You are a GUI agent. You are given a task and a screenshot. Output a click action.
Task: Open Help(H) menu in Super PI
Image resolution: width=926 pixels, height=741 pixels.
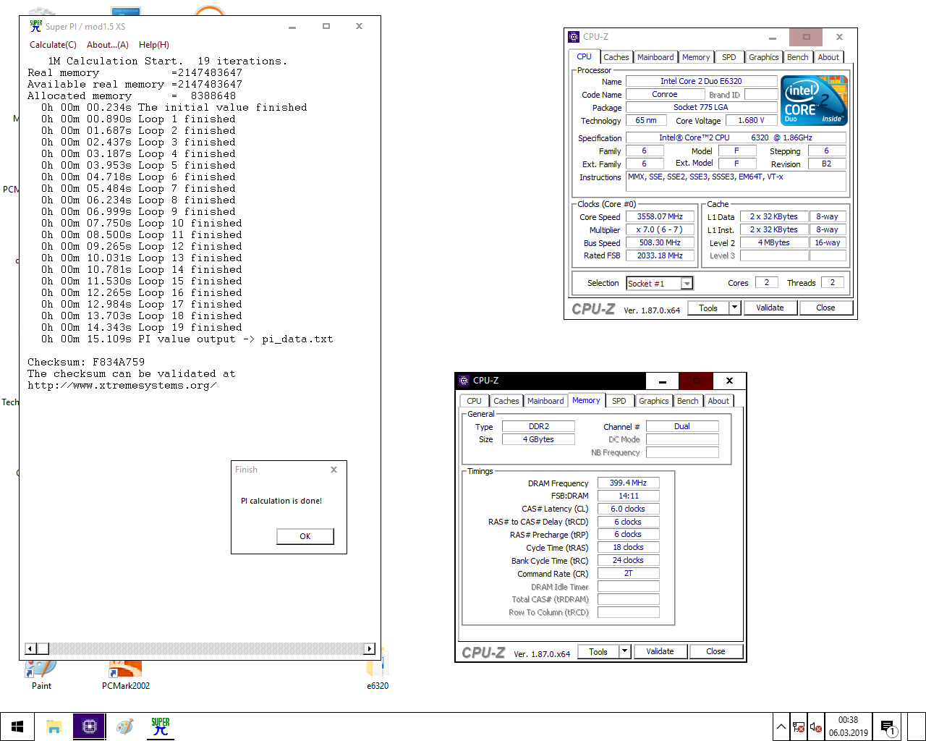click(x=154, y=45)
